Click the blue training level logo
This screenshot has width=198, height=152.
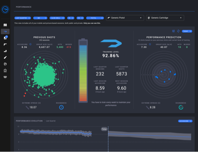[111, 43]
